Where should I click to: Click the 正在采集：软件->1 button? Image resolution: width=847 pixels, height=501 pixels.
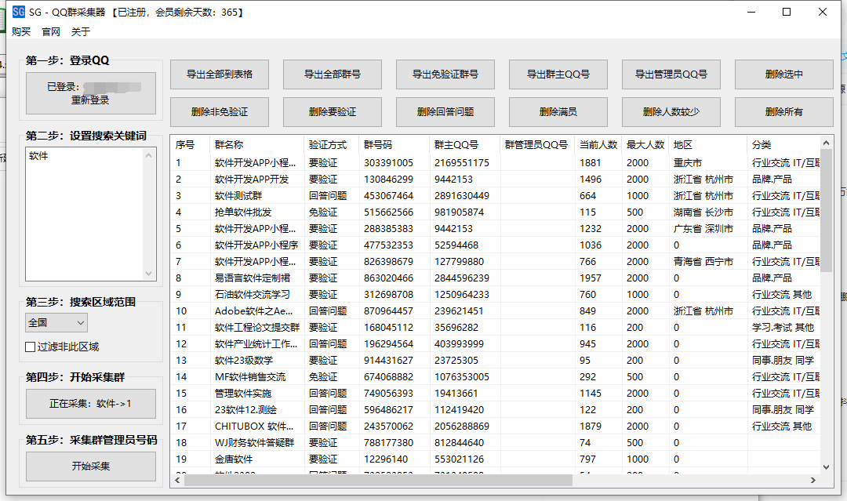point(91,404)
